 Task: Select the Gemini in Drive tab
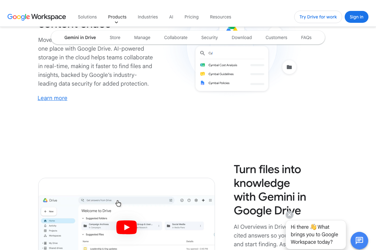pos(80,37)
